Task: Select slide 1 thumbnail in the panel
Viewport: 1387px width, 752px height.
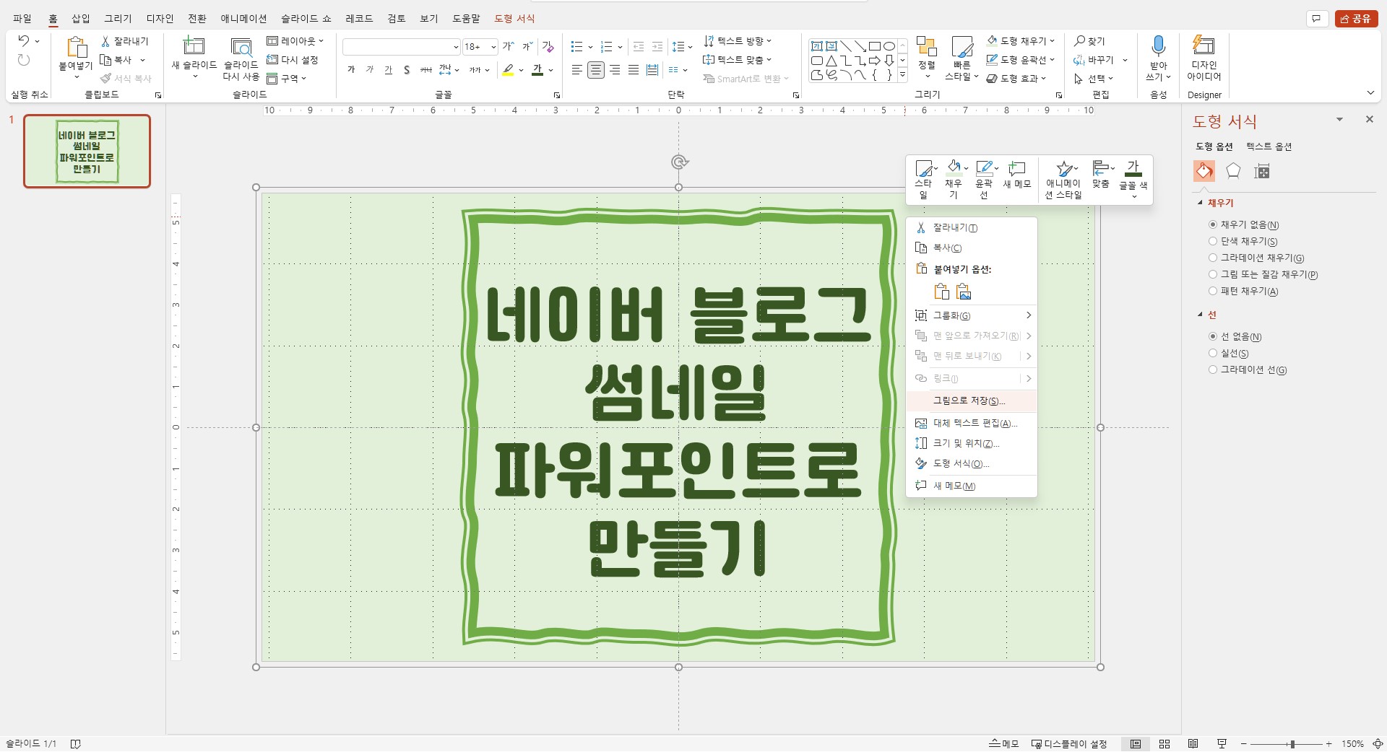Action: (x=87, y=152)
